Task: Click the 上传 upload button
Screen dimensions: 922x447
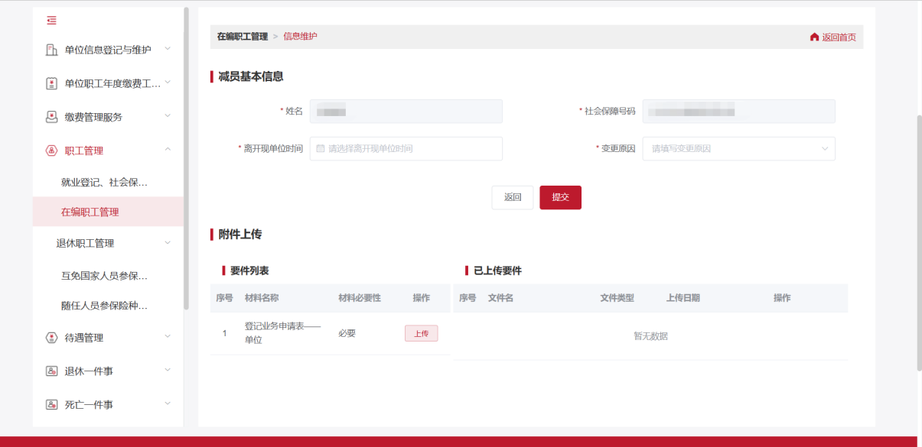Action: (421, 332)
